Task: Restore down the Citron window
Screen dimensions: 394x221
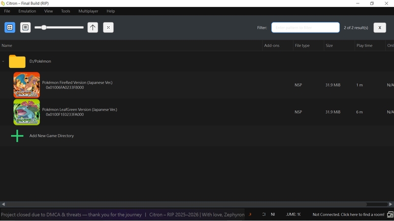Action: click(x=372, y=3)
